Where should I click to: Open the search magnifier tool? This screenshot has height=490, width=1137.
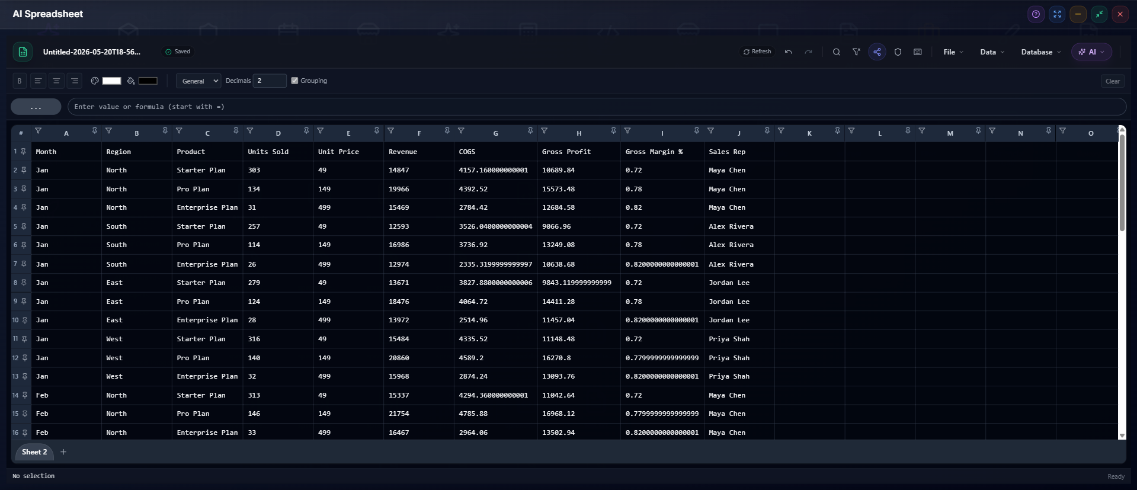(836, 52)
